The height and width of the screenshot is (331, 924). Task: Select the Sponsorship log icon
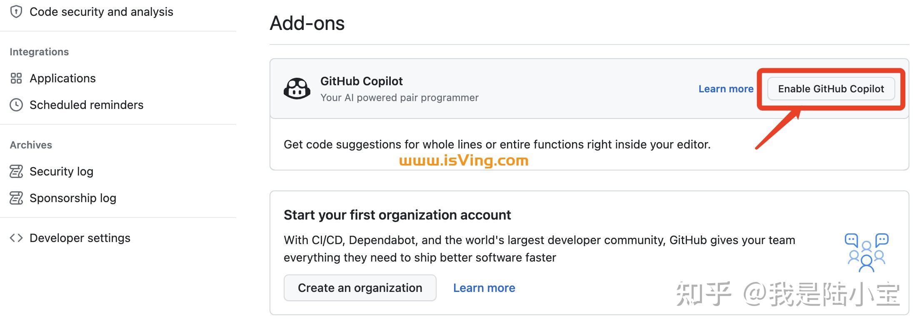[16, 198]
